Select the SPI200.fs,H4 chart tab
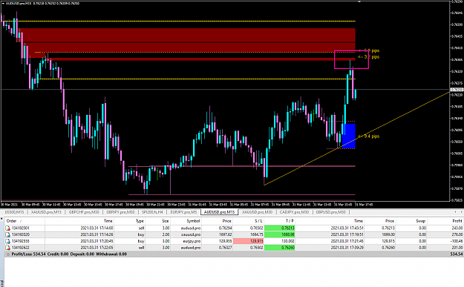This screenshot has width=464, height=287. pyautogui.click(x=152, y=212)
